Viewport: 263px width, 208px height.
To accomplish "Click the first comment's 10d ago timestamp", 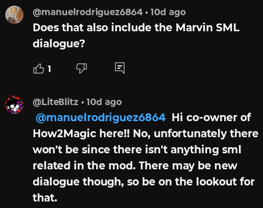I will (x=168, y=12).
